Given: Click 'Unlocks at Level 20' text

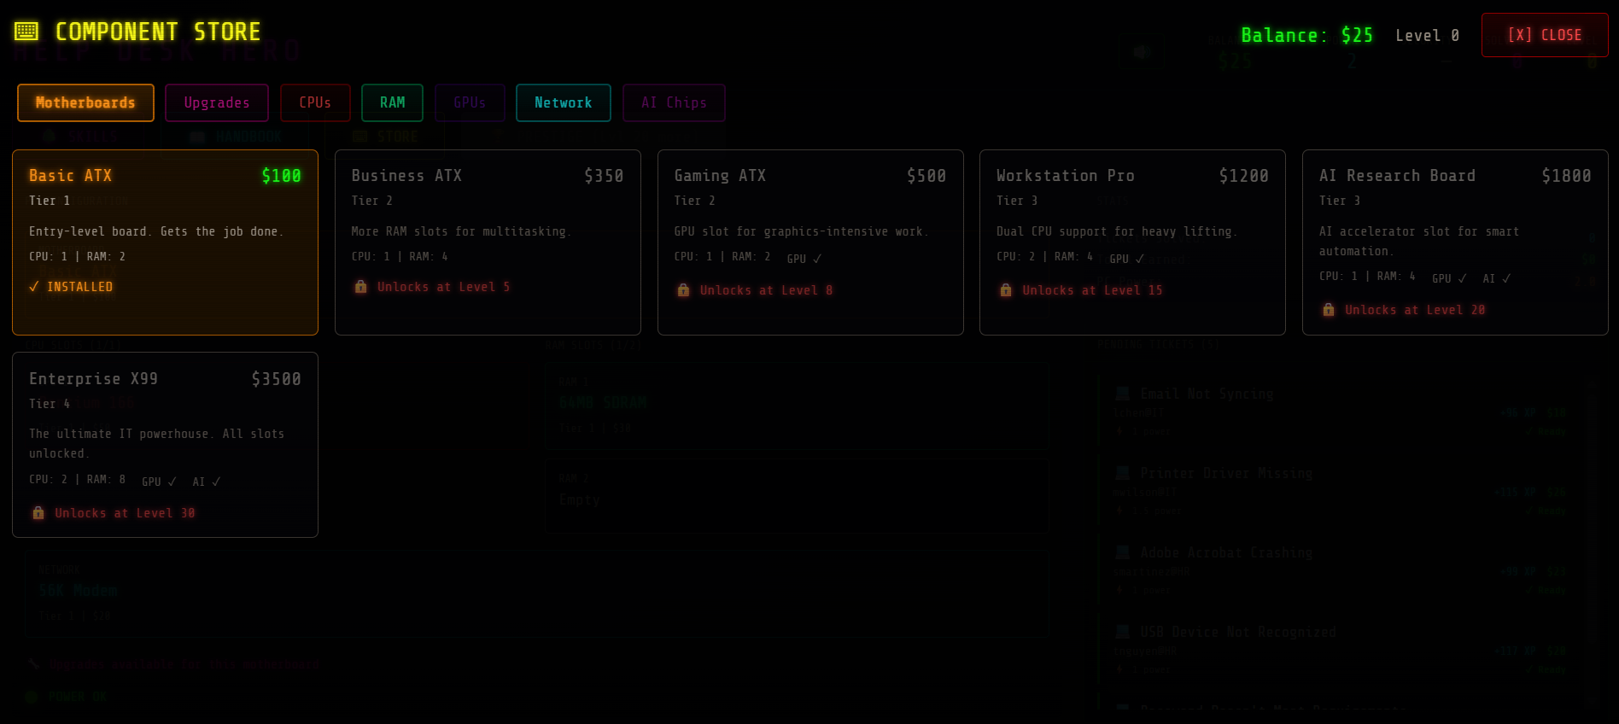Looking at the screenshot, I should (1415, 310).
